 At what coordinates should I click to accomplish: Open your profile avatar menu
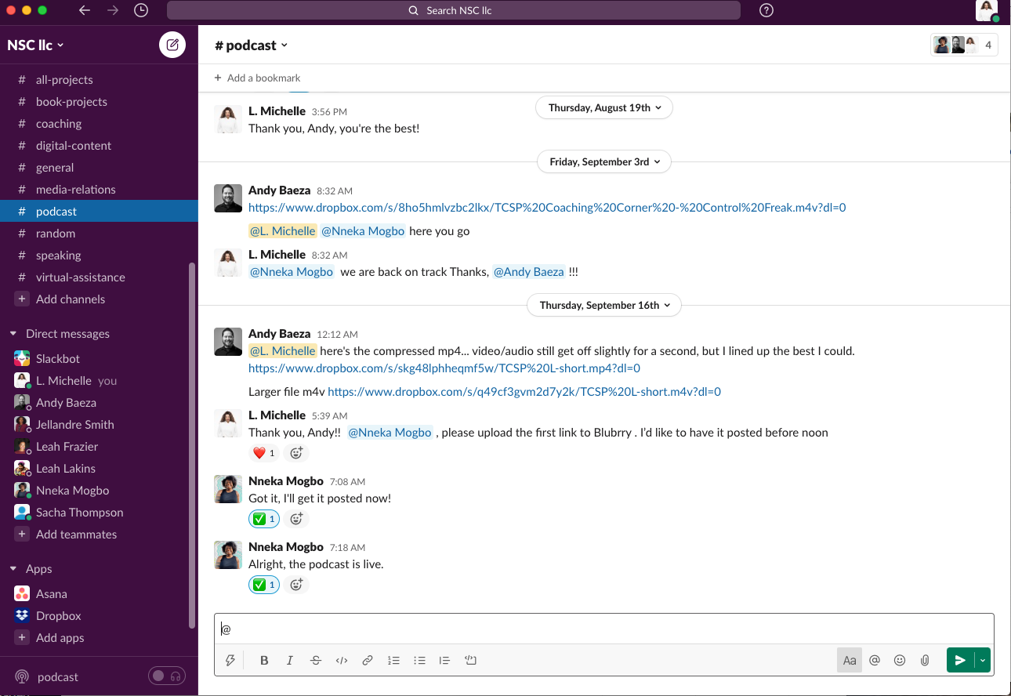pos(986,10)
